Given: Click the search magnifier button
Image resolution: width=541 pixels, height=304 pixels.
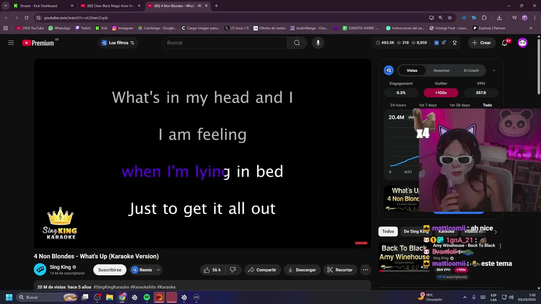Looking at the screenshot, I should [297, 43].
